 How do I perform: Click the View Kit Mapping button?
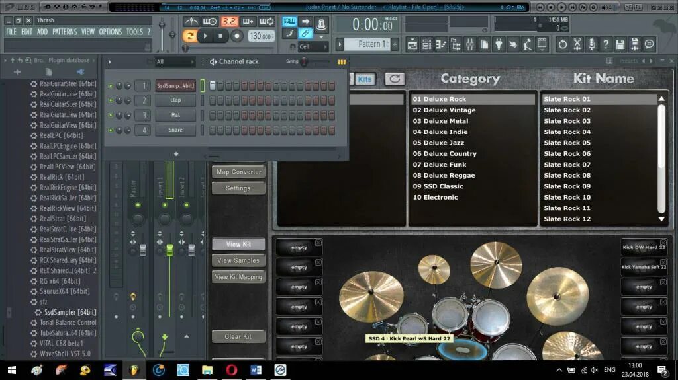(238, 277)
